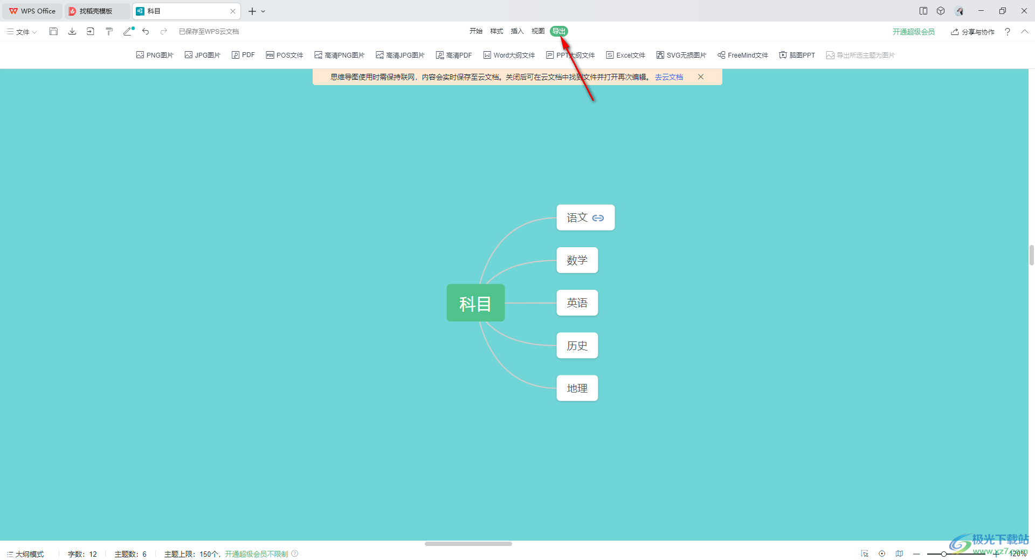
Task: Click 开通超级会员不限制 link in status bar
Action: pos(257,554)
